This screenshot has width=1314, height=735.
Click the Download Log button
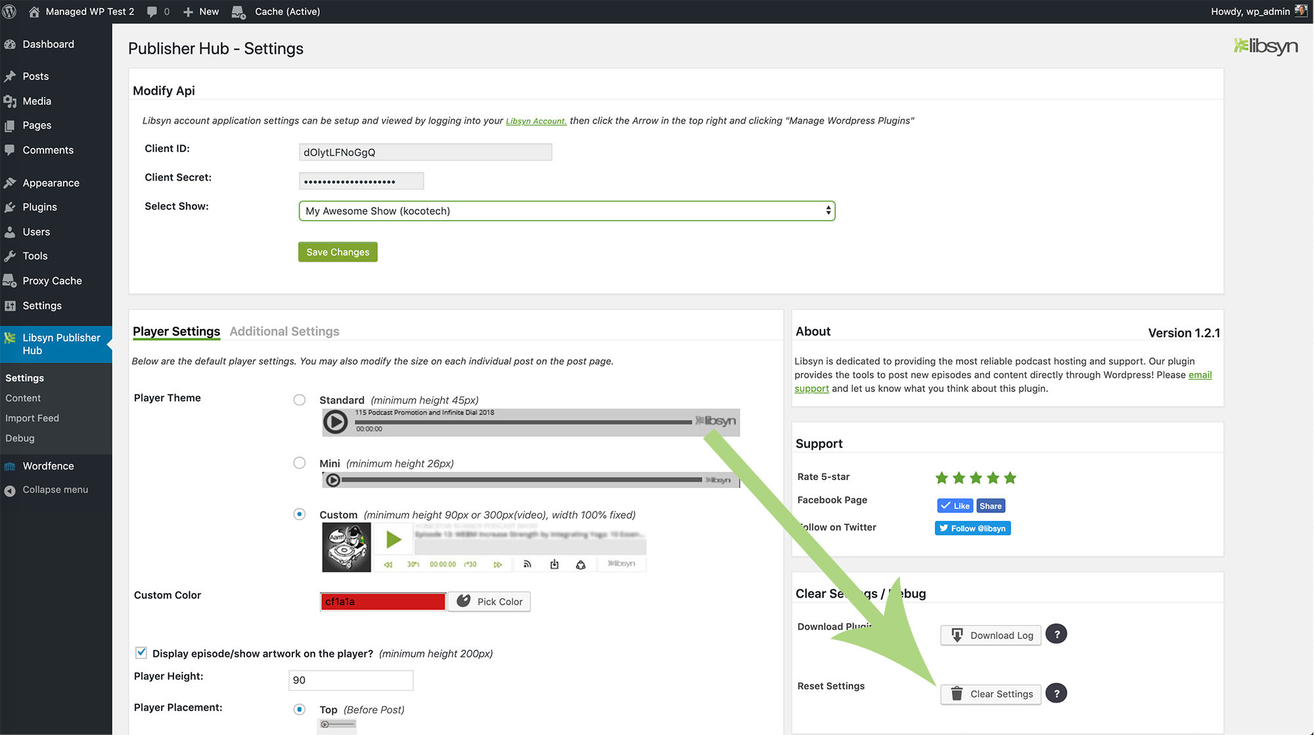(x=991, y=635)
